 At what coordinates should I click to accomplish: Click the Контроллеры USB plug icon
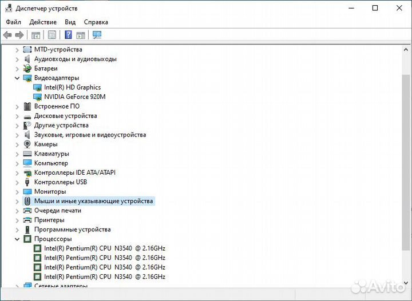[x=27, y=182]
